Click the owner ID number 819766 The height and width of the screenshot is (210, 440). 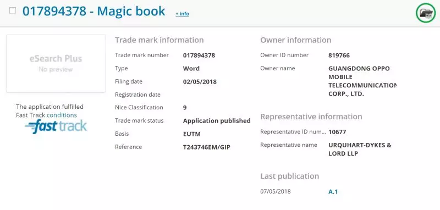click(339, 56)
